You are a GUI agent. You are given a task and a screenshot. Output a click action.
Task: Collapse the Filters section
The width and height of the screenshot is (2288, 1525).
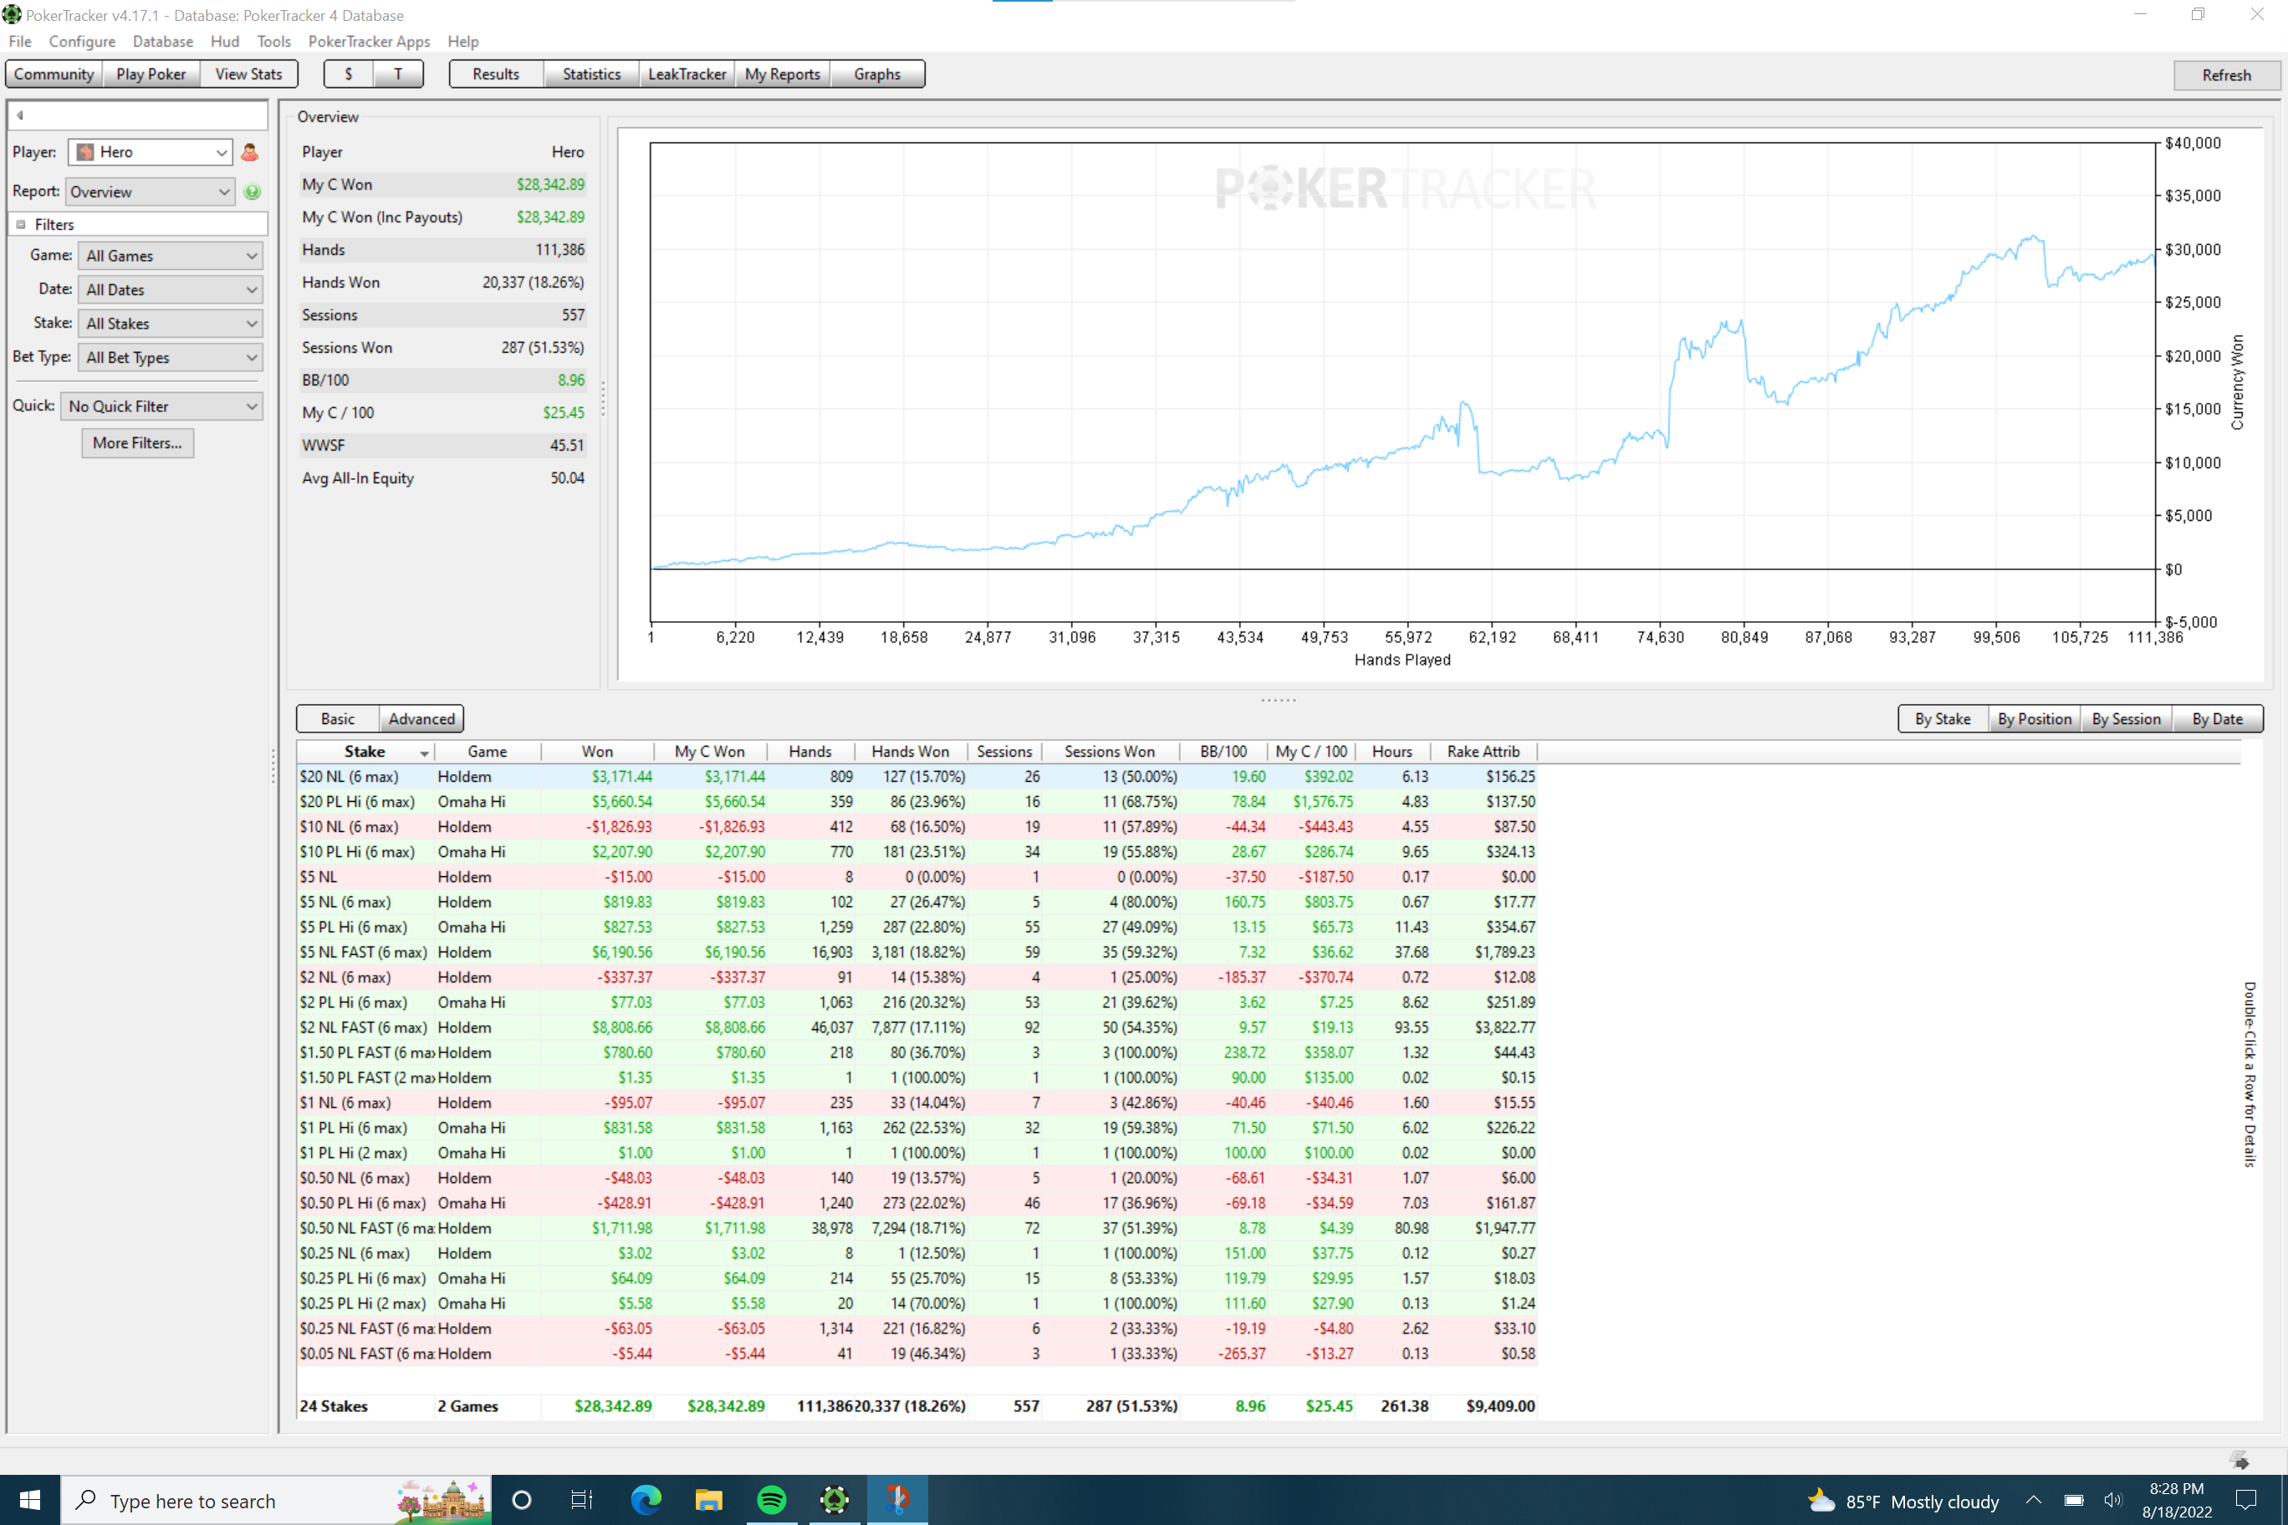pyautogui.click(x=20, y=225)
